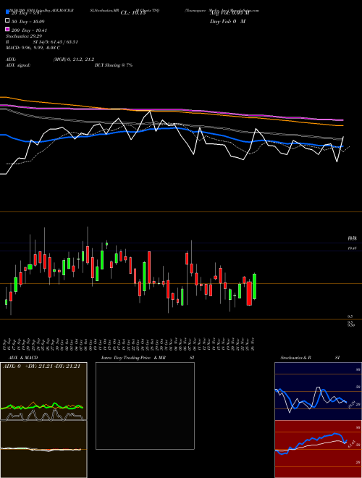
Task: Click the 'BUY Slowing @ 7%' signal text
Action: click(114, 65)
